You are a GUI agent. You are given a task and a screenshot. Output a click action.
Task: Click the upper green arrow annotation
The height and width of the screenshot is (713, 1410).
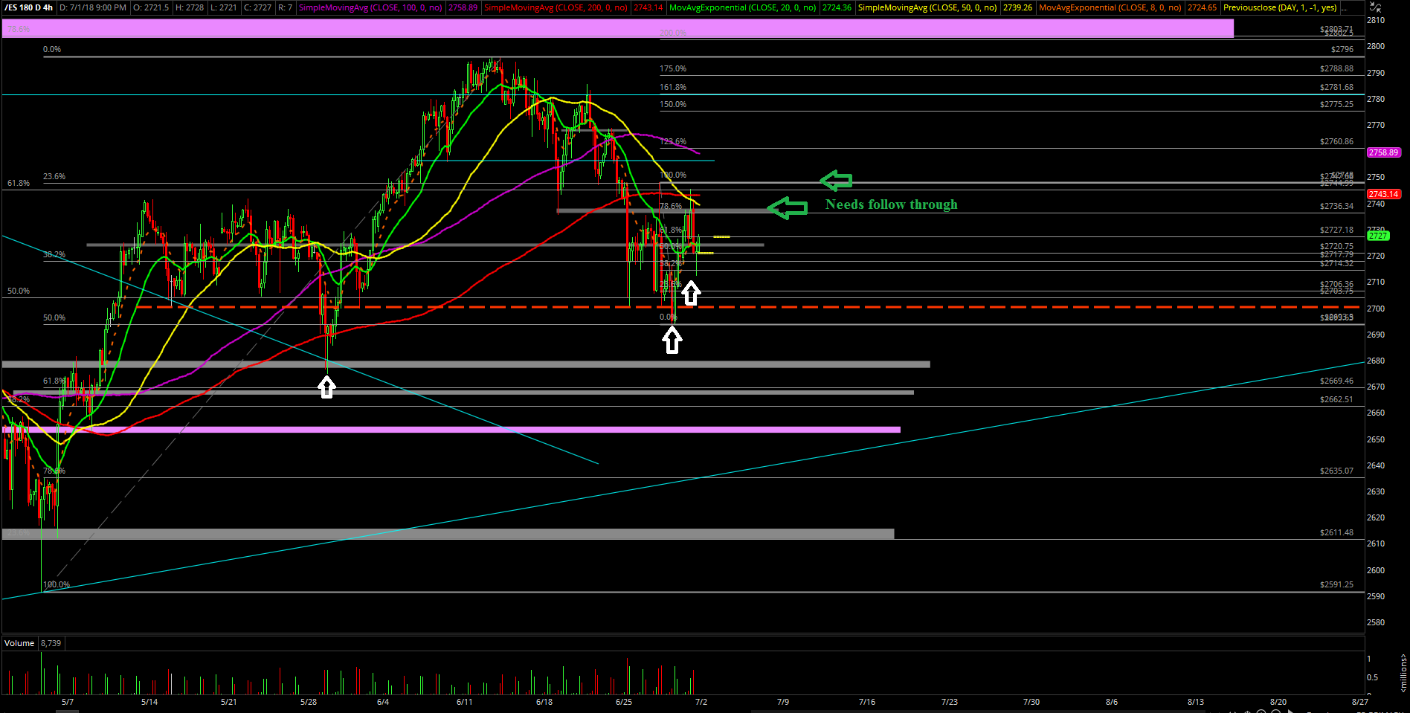pyautogui.click(x=837, y=180)
